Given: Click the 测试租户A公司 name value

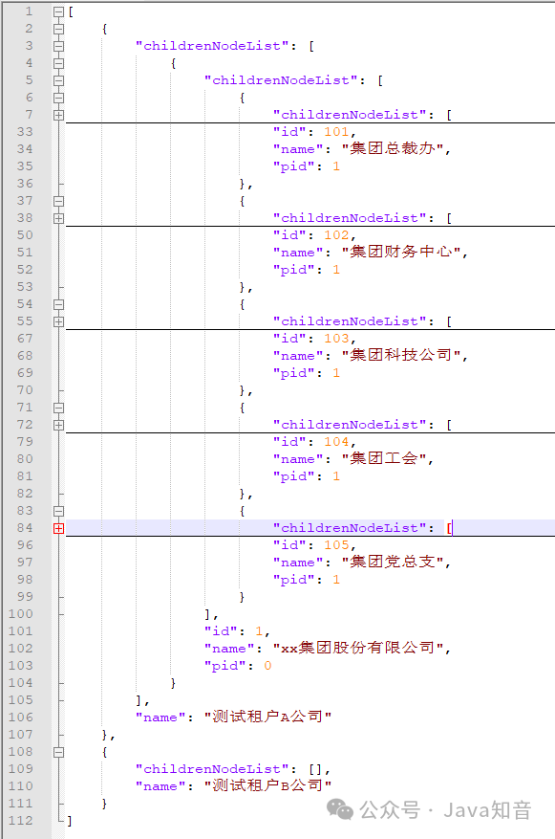Looking at the screenshot, I should pos(267,717).
